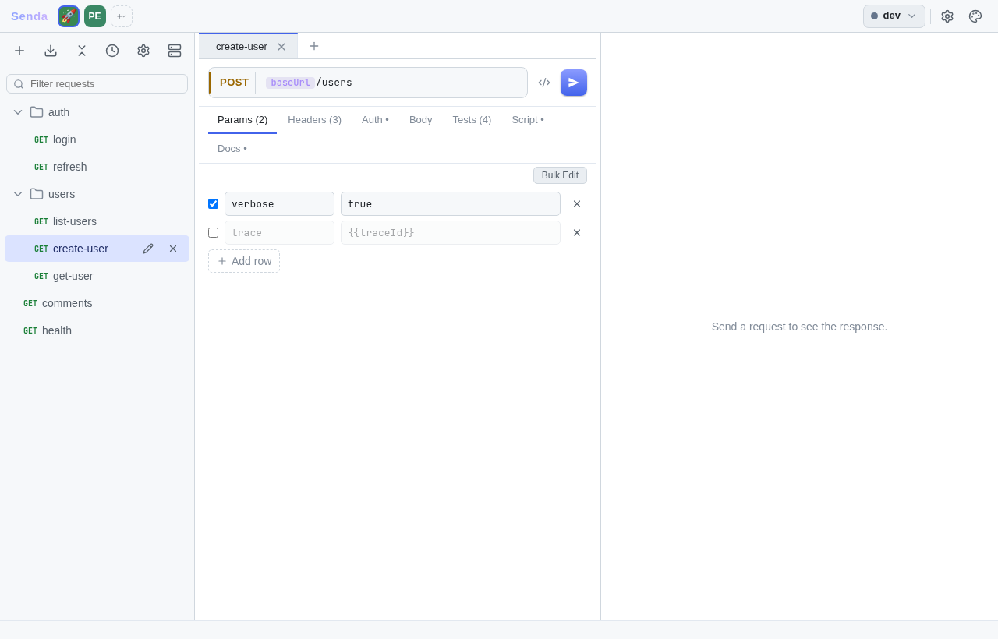Click the URL field with /users

click(393, 83)
